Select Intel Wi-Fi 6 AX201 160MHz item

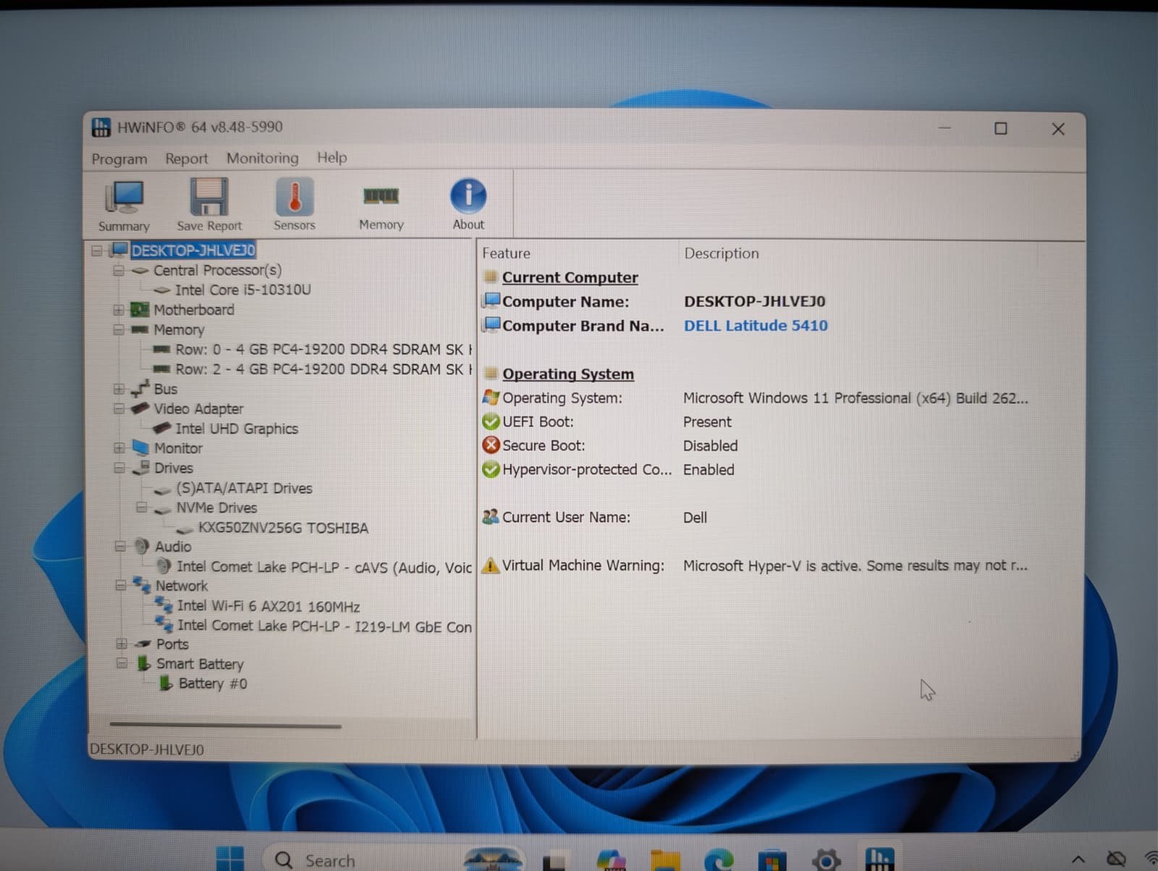pyautogui.click(x=269, y=606)
